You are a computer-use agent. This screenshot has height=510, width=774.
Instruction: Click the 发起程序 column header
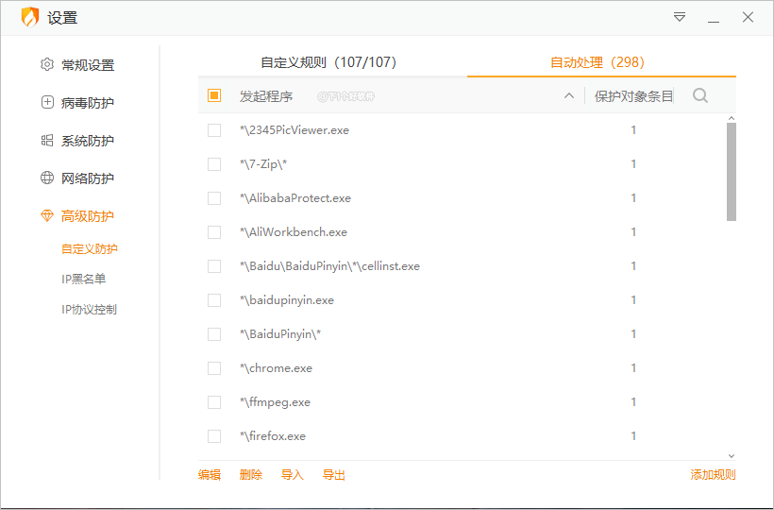click(x=266, y=95)
